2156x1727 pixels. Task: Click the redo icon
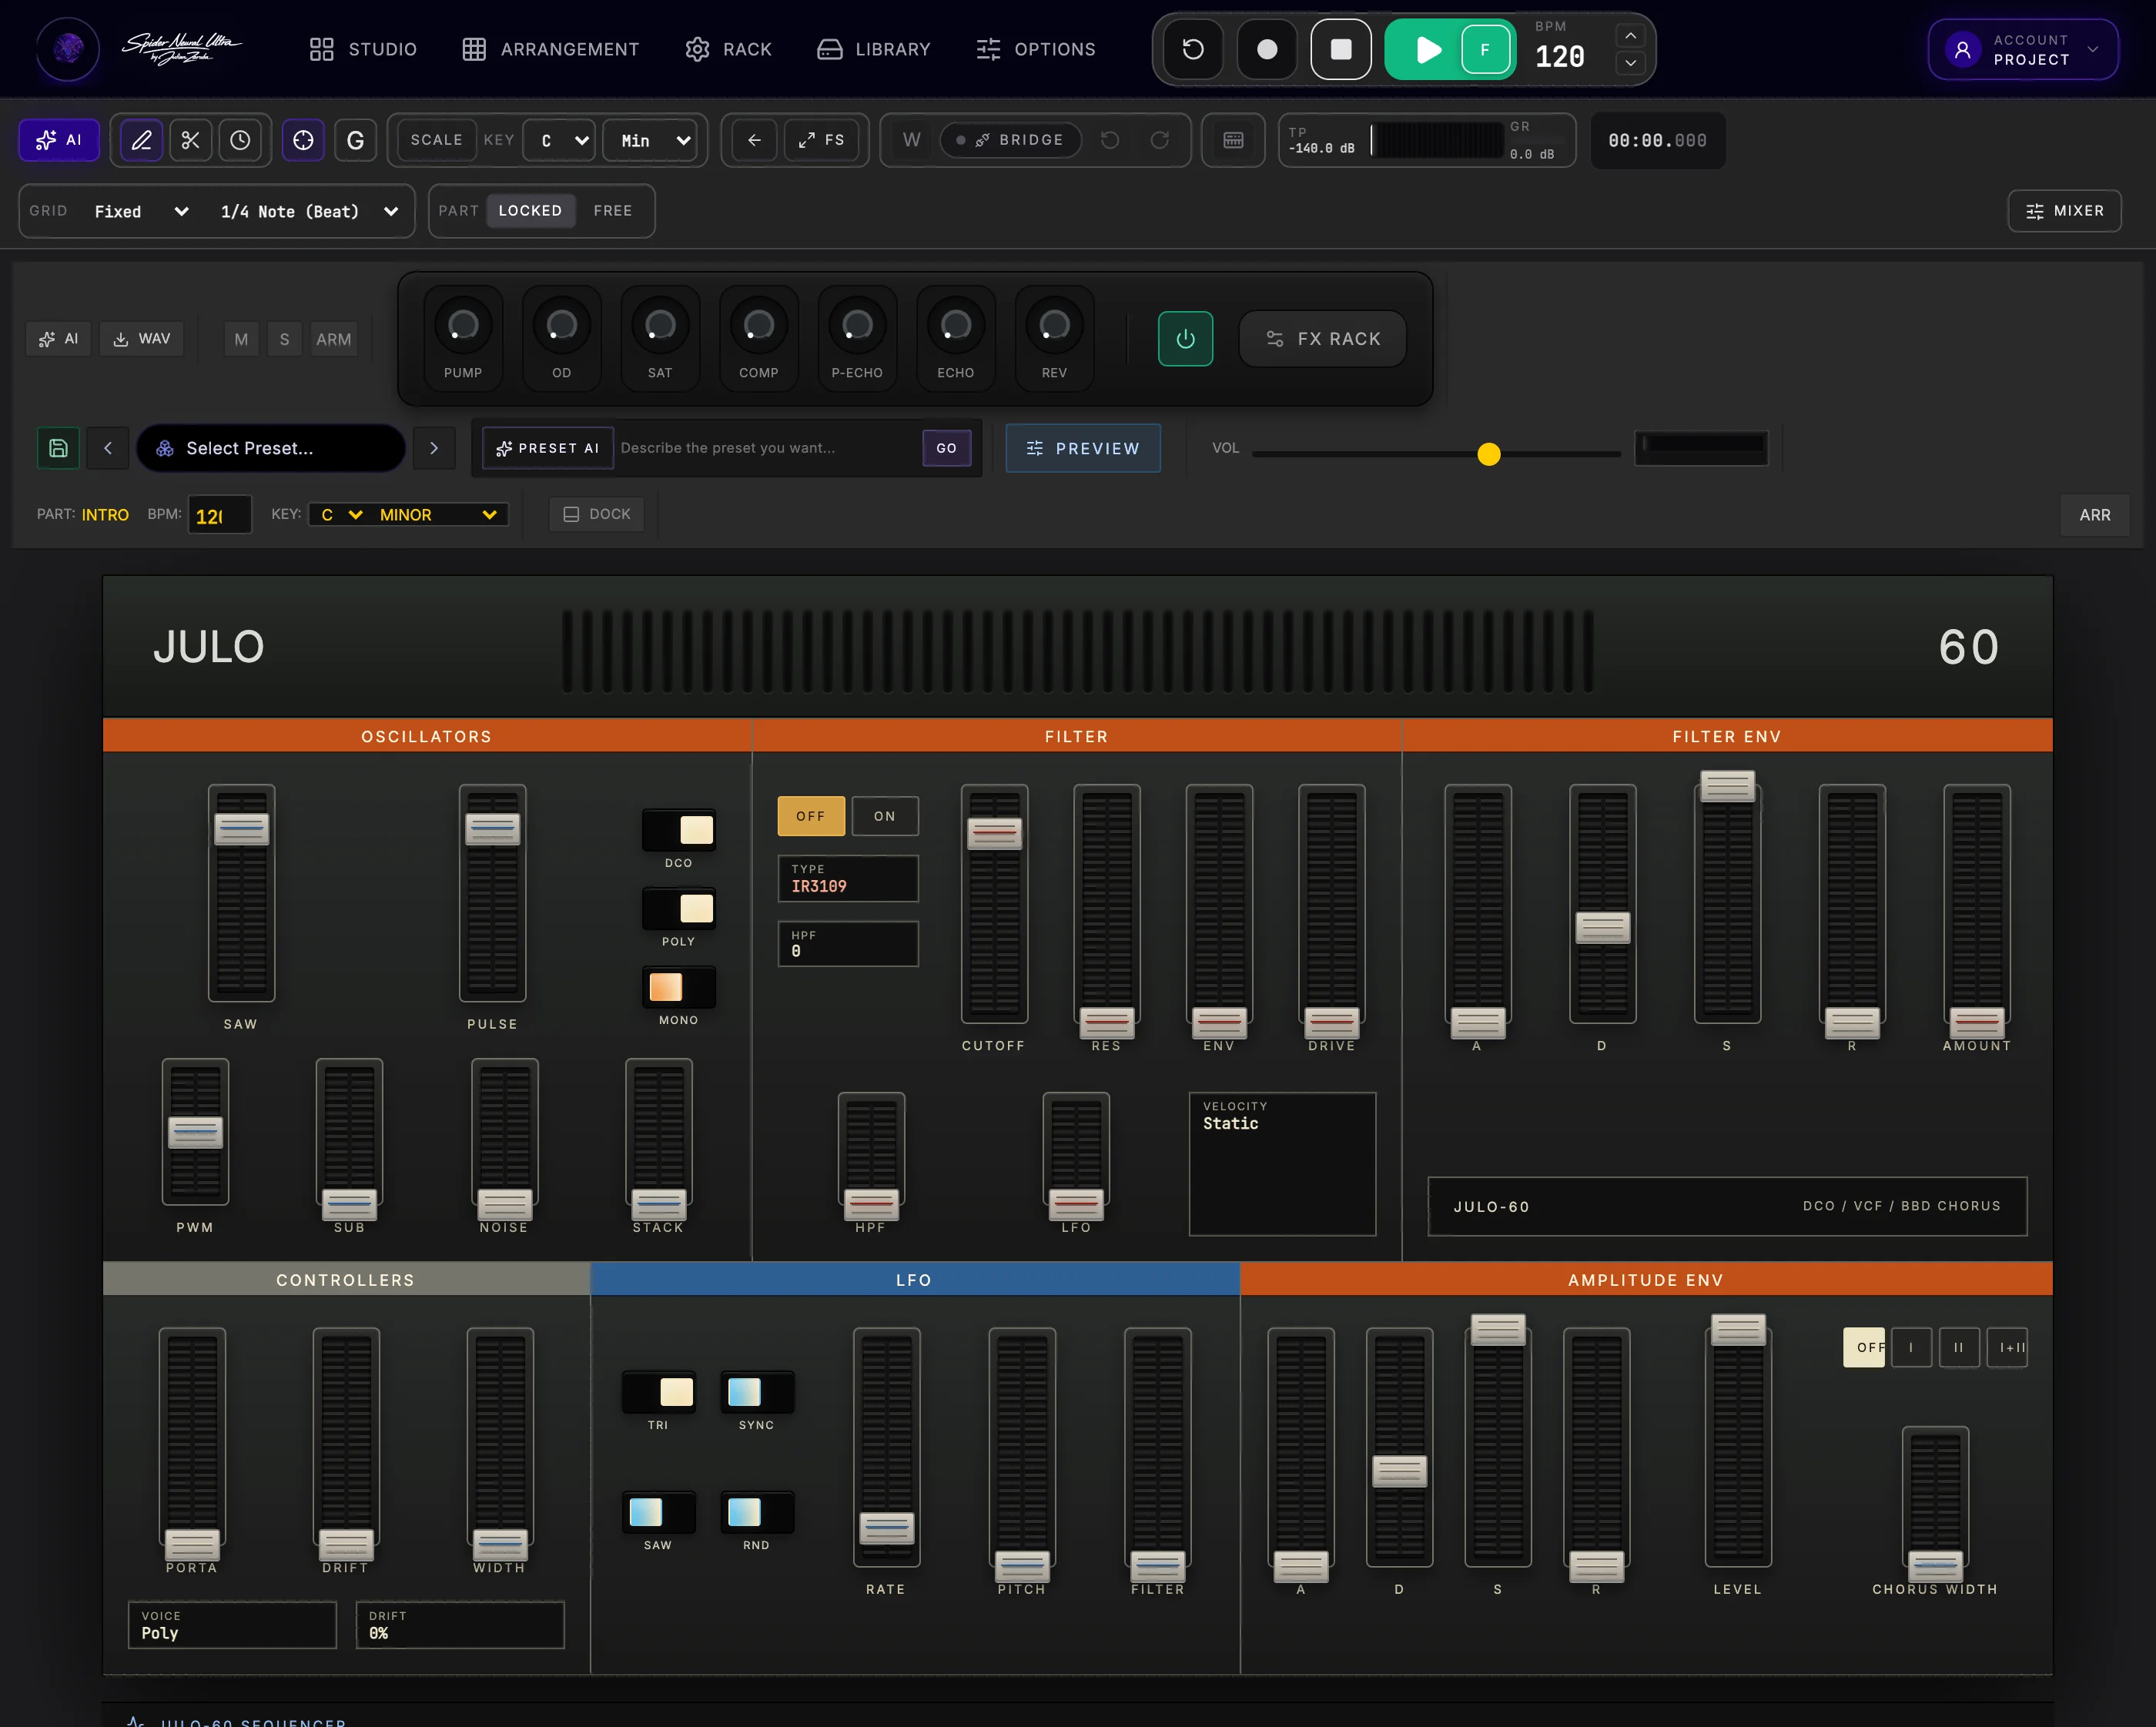pos(1160,140)
